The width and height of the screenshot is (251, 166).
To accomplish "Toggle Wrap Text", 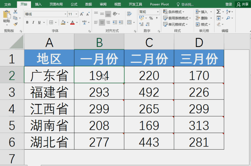I will [129, 14].
